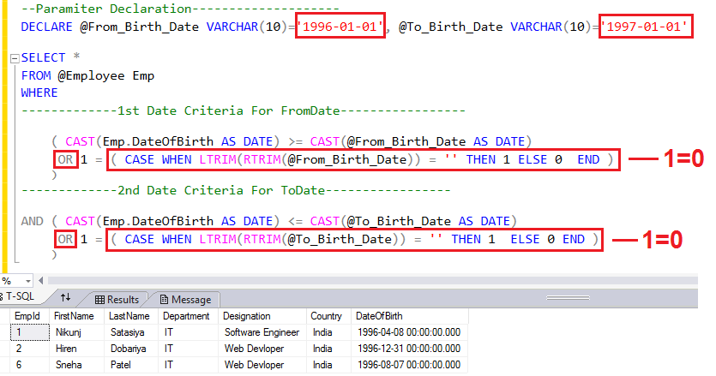Select the Department column header
This screenshot has height=376, width=716.
tap(186, 316)
